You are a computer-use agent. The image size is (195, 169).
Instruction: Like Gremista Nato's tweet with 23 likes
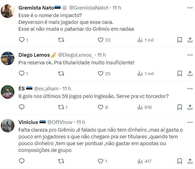pyautogui.click(x=101, y=40)
